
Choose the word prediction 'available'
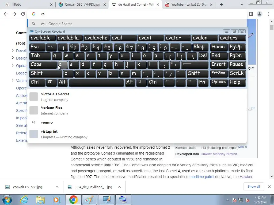[43, 38]
